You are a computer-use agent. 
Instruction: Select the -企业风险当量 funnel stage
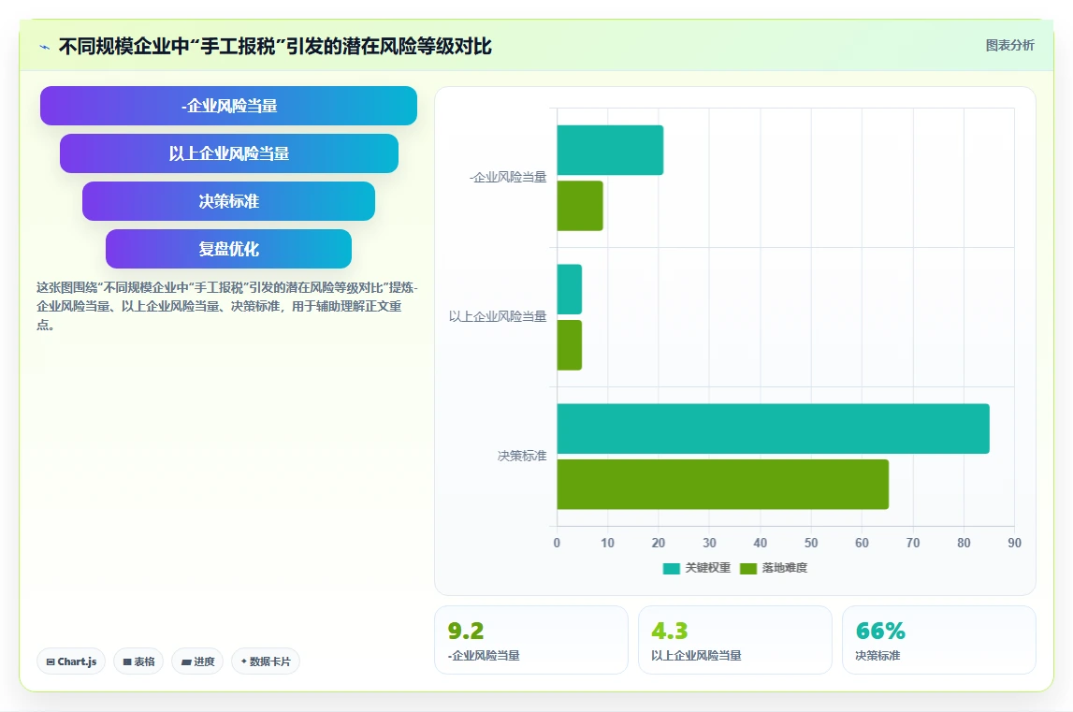[228, 106]
